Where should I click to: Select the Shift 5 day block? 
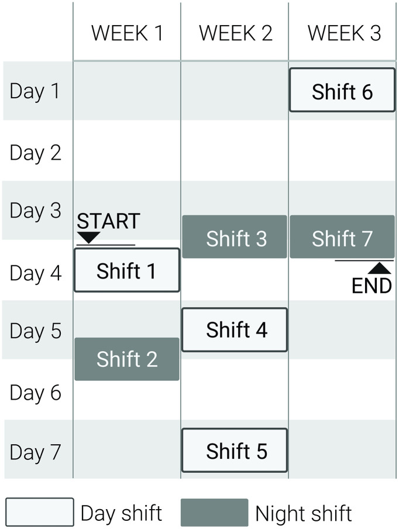click(235, 450)
